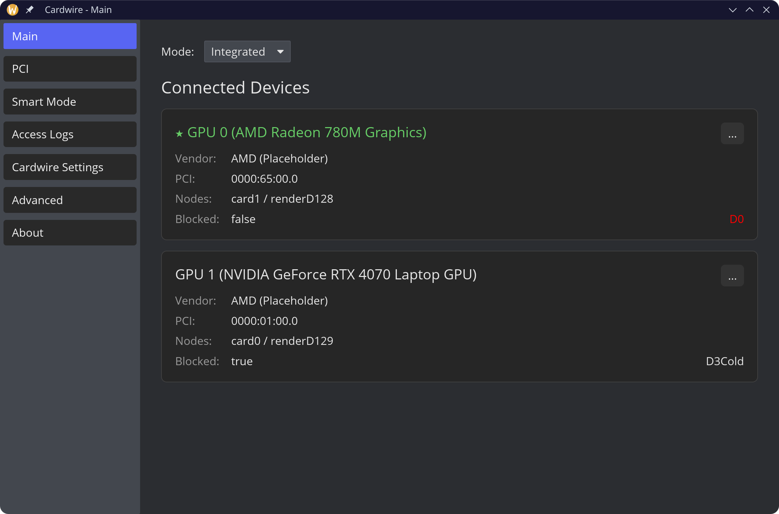
Task: Go to Cardwire Settings
Action: click(70, 167)
